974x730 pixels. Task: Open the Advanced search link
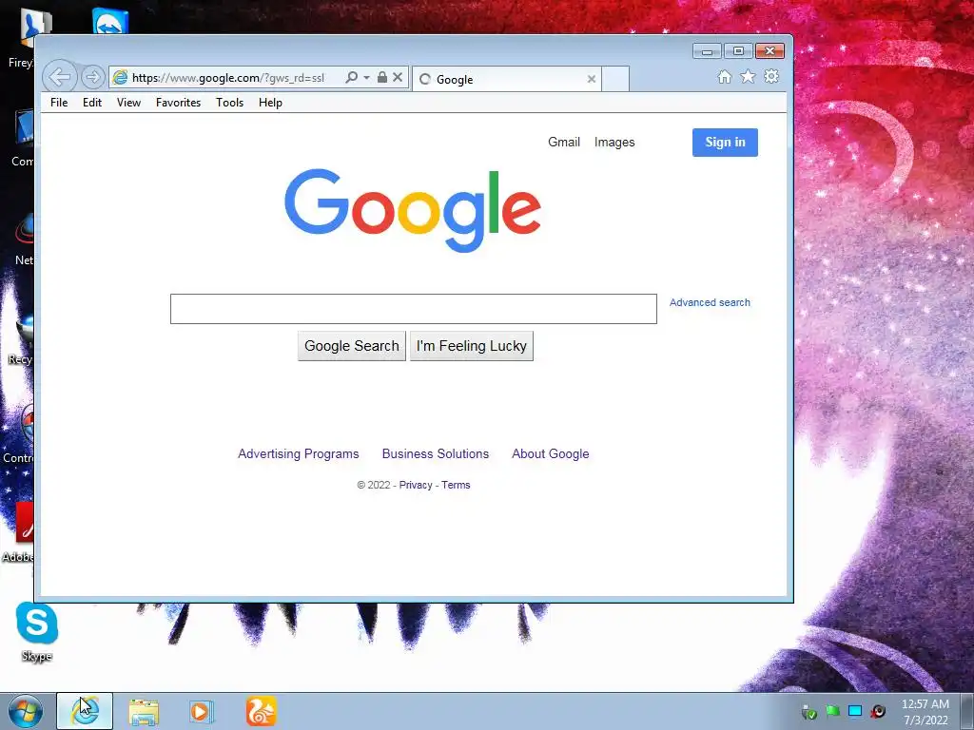(710, 302)
